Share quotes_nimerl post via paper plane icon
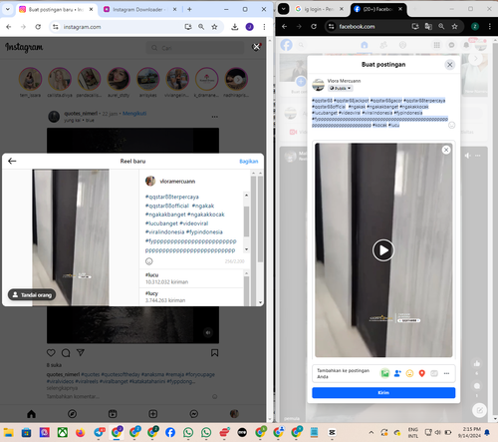The height and width of the screenshot is (442, 498). 81,352
